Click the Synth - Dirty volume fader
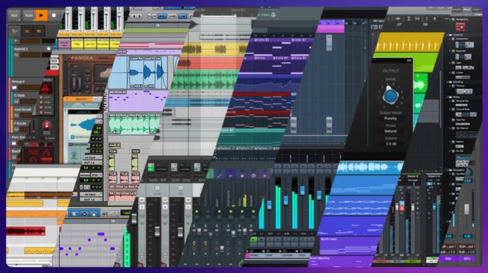 tap(180, 232)
